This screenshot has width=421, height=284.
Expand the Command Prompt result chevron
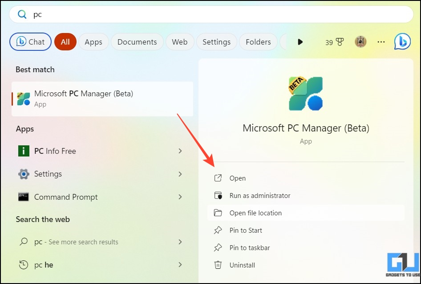180,197
